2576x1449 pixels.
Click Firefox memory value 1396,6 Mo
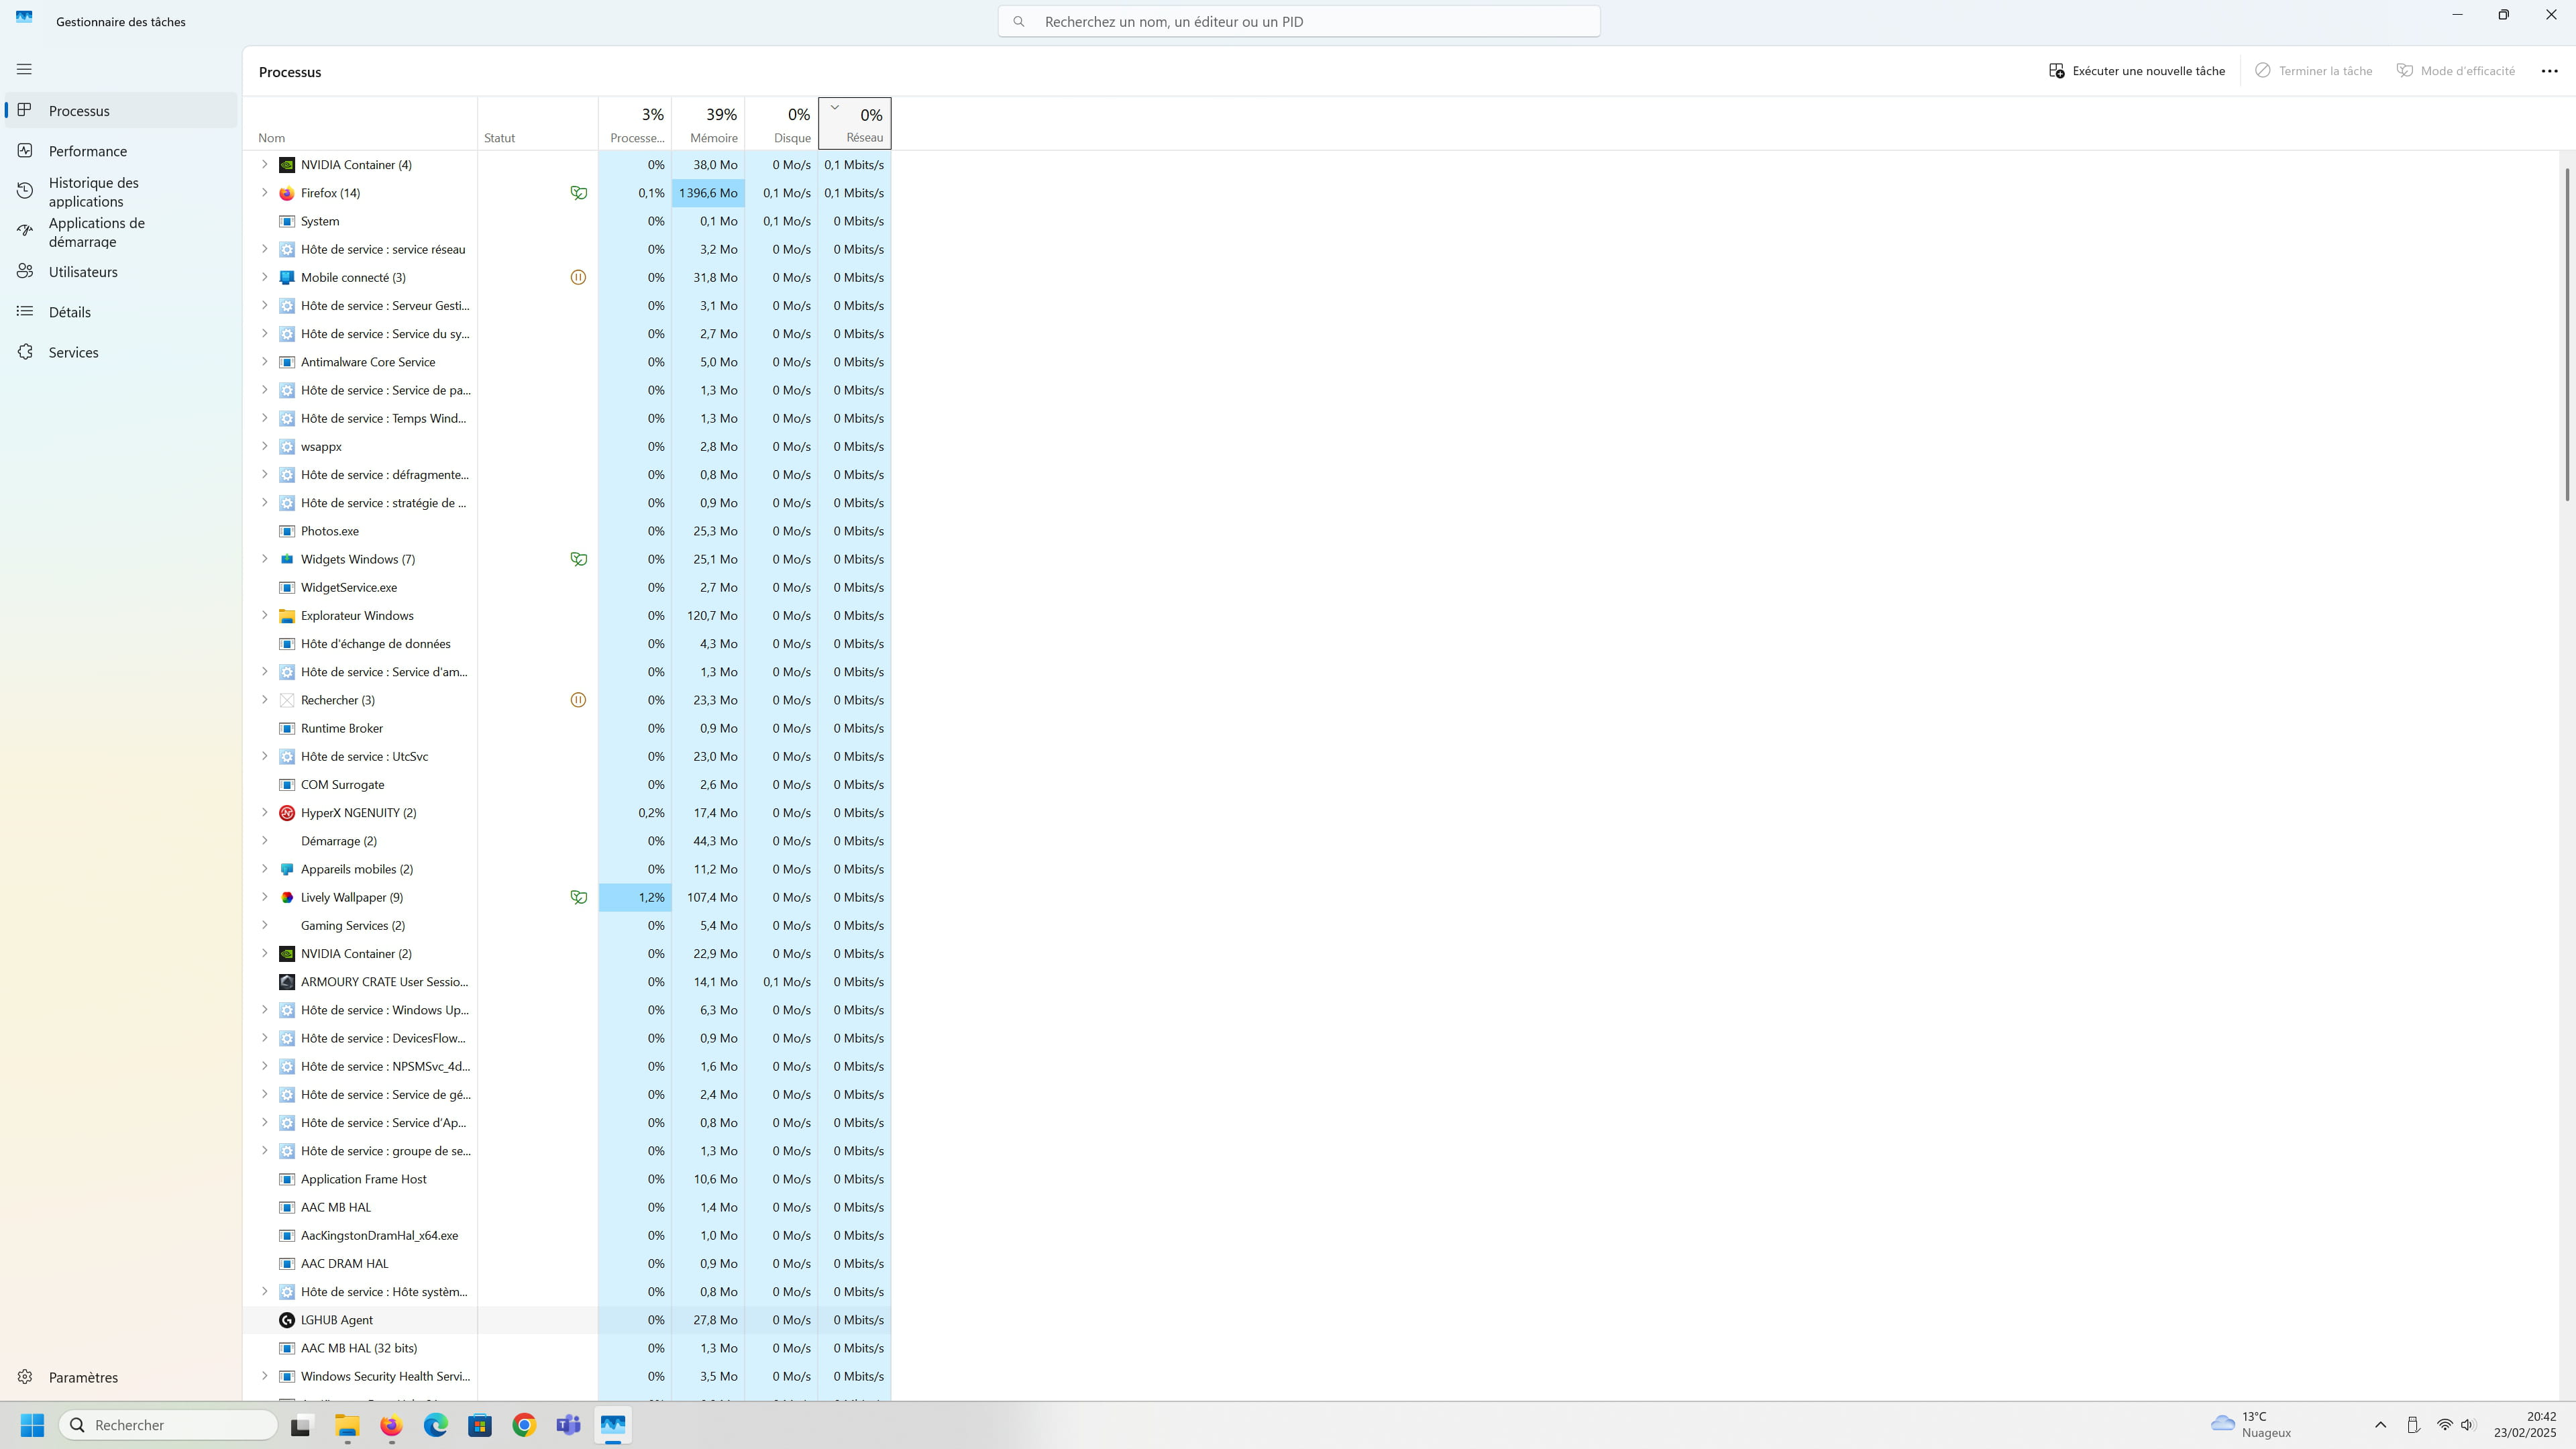708,193
